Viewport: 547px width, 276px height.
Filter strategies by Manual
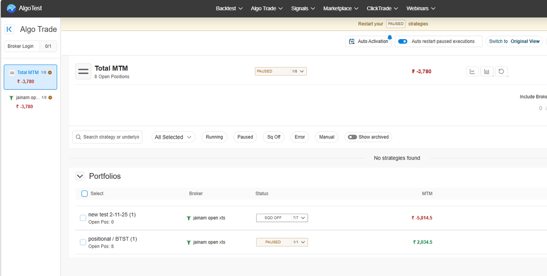(327, 137)
